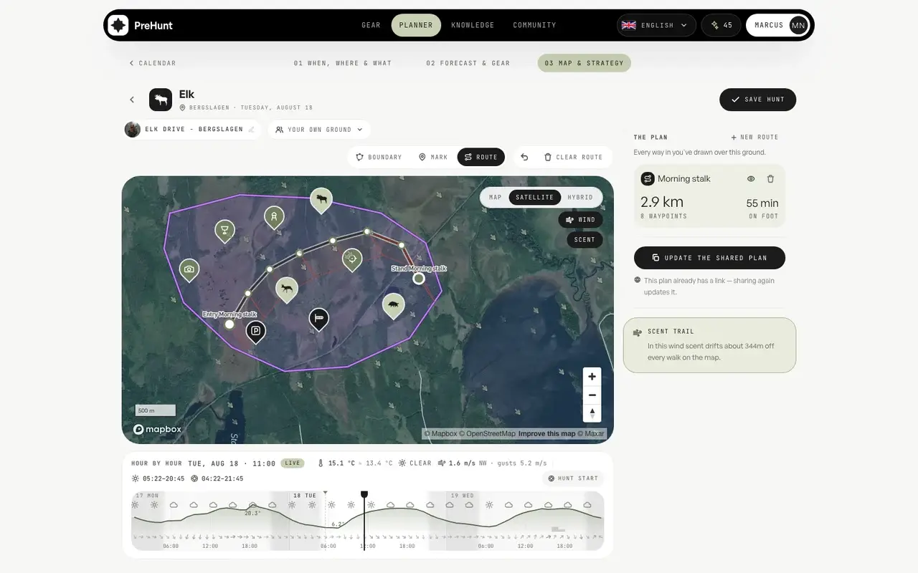Go to step 02 Forecast & Gear
This screenshot has height=573, width=918.
468,63
